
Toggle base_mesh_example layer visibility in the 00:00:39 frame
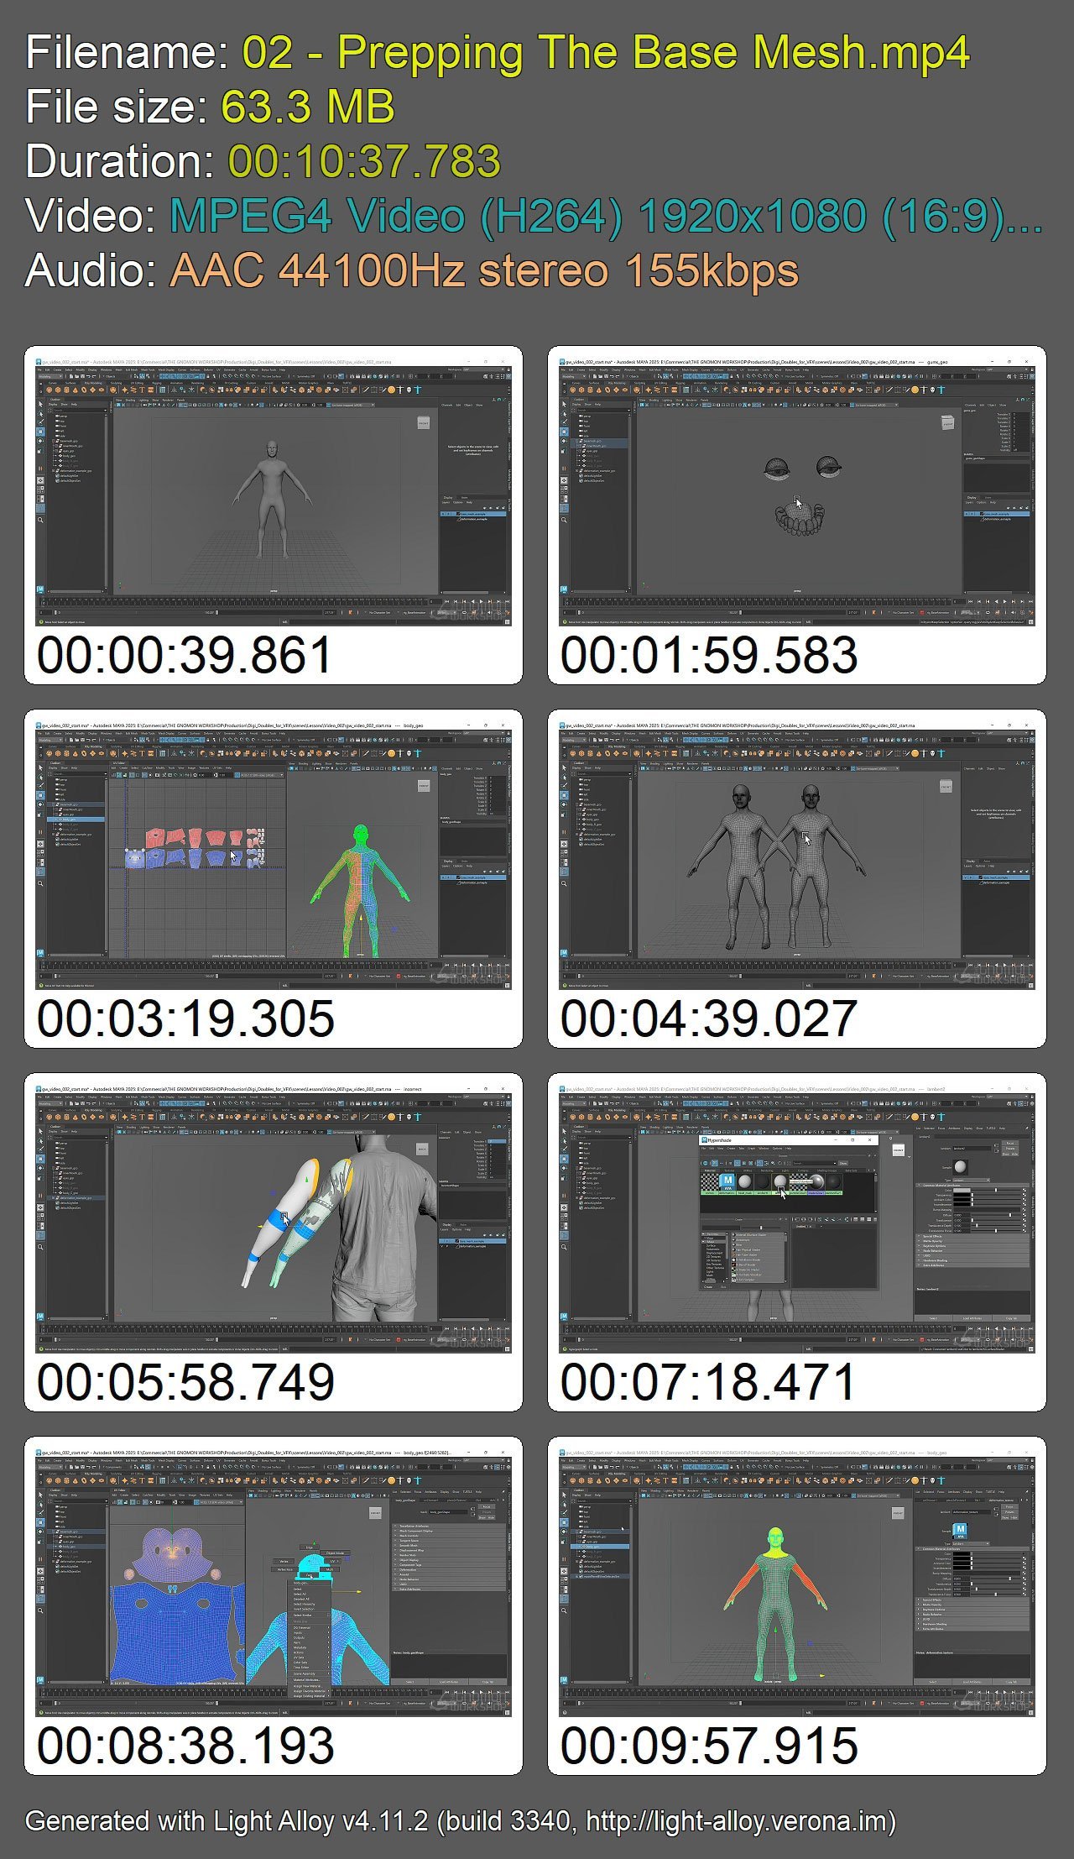tap(444, 513)
